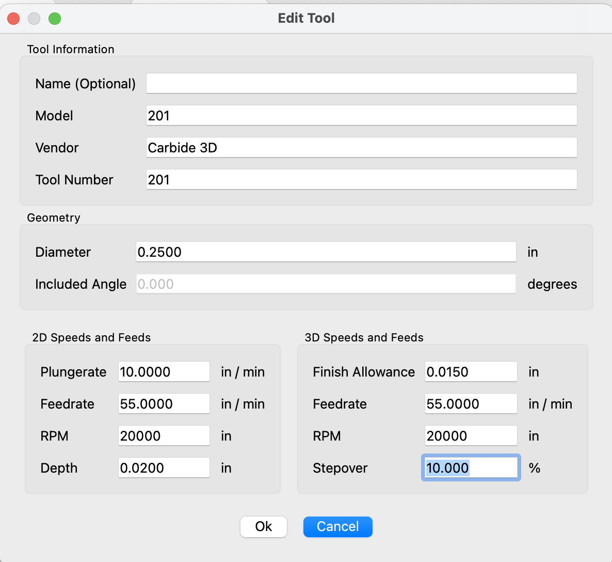The height and width of the screenshot is (562, 612).
Task: Focus the Diameter input field
Action: pos(326,252)
